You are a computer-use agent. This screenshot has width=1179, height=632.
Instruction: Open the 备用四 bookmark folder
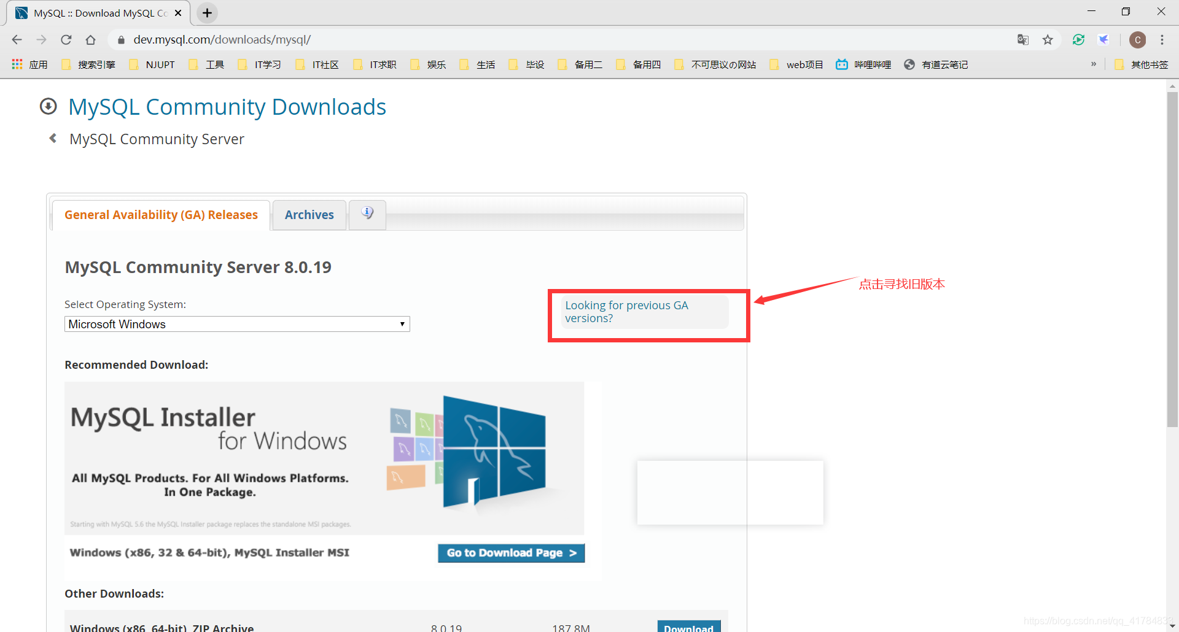coord(638,64)
